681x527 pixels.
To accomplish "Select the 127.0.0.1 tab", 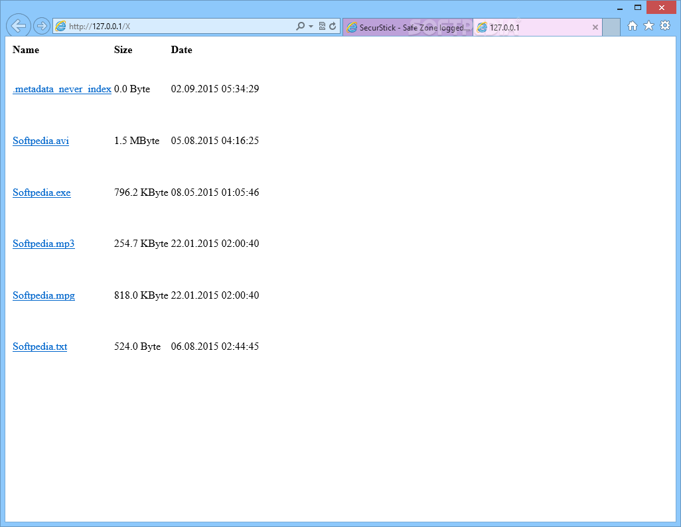I will [x=537, y=27].
